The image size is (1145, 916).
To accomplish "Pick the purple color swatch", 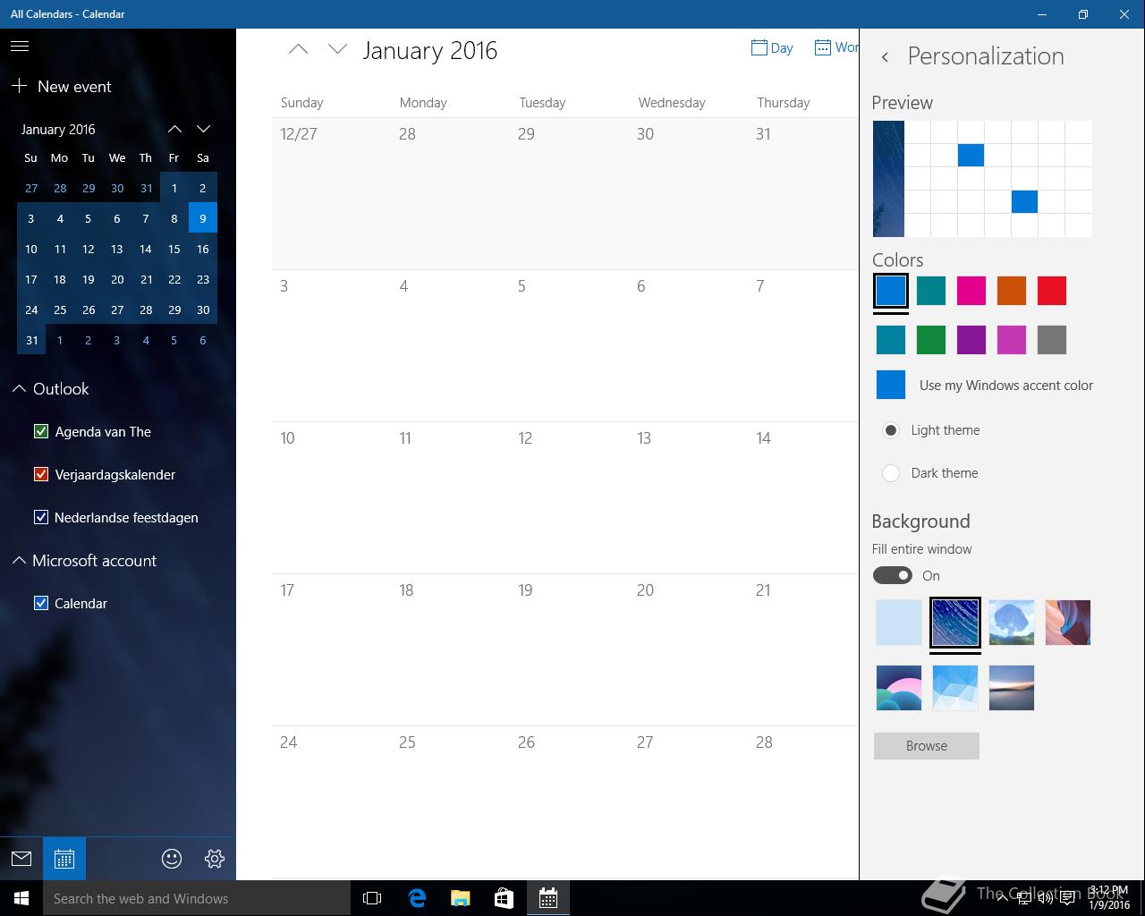I will point(971,340).
